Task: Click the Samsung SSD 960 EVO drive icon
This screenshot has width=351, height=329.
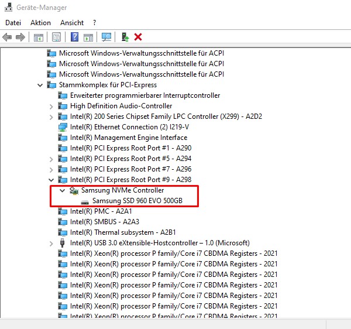Action: [x=85, y=202]
